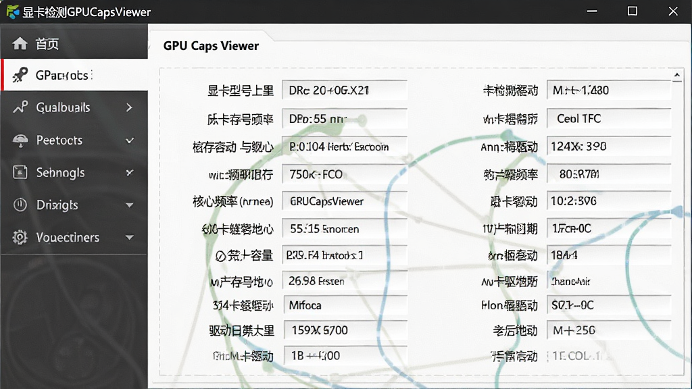Click the field showing 10:2:306
The height and width of the screenshot is (389, 692).
coord(609,201)
